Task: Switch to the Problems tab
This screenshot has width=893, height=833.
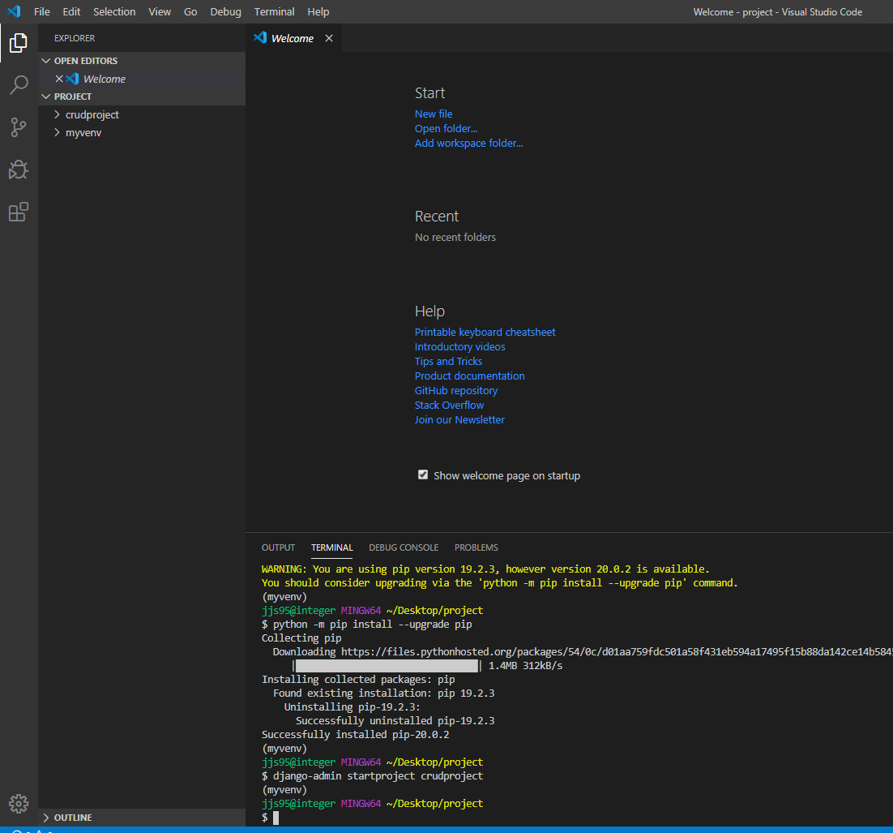Action: pyautogui.click(x=476, y=547)
